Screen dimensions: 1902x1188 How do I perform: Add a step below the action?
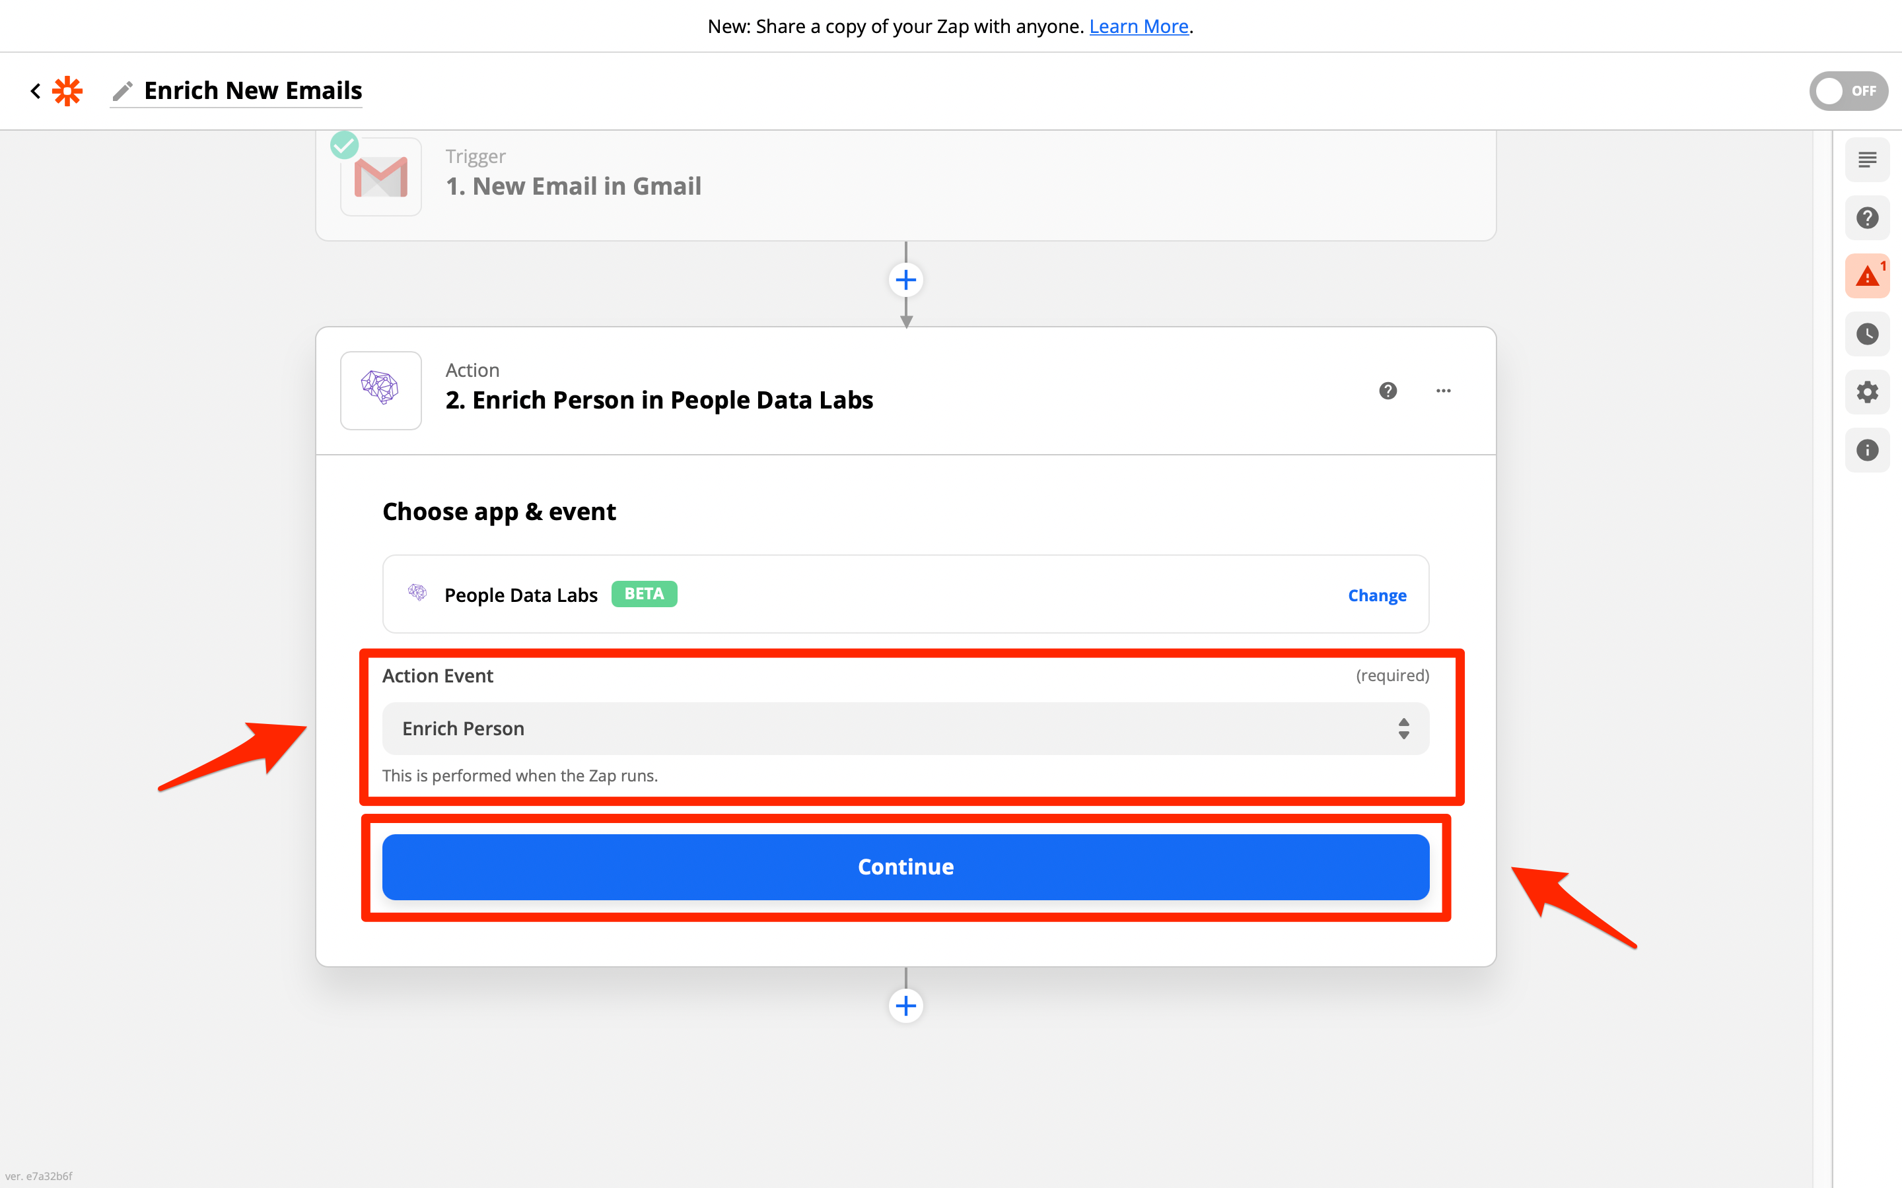[905, 1006]
